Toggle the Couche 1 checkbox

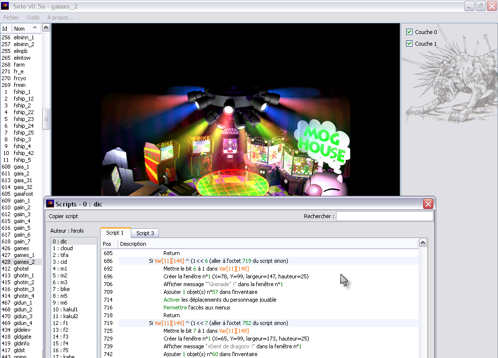click(x=409, y=44)
